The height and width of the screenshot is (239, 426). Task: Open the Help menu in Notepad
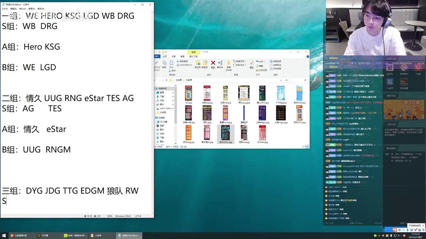click(x=41, y=9)
